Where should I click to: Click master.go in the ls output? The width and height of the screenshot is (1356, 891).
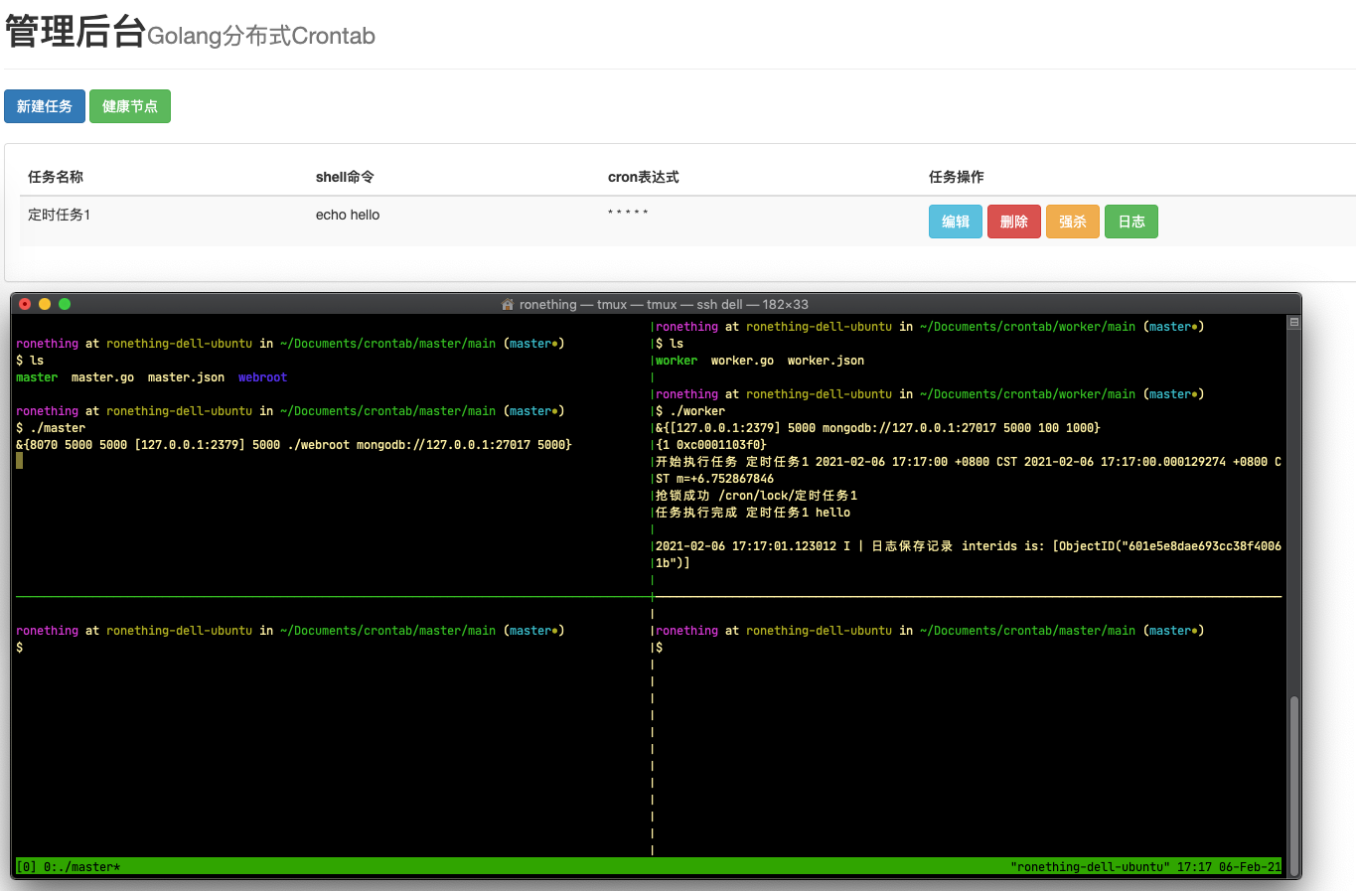click(102, 377)
